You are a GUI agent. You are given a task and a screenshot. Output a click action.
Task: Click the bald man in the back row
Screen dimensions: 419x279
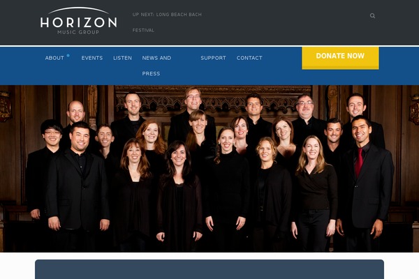tap(75, 114)
